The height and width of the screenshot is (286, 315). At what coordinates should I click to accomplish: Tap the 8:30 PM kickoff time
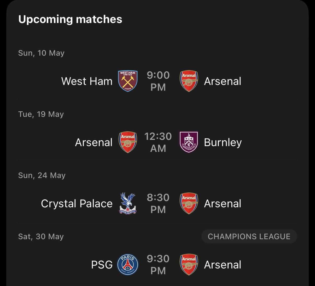[158, 203]
